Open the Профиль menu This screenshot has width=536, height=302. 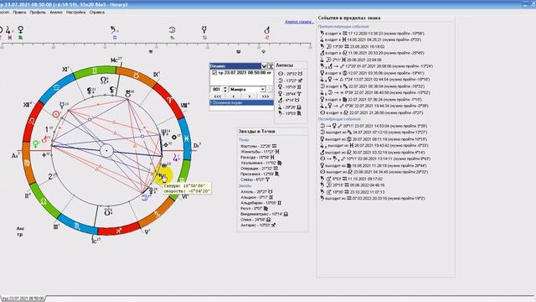tap(38, 12)
